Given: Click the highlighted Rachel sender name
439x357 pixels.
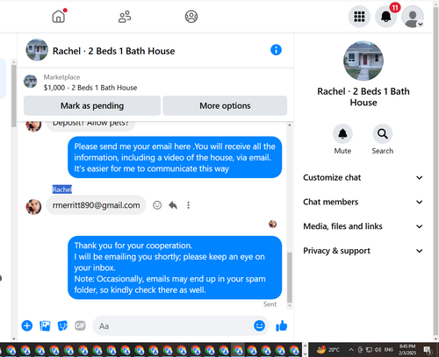Looking at the screenshot, I should (x=62, y=189).
